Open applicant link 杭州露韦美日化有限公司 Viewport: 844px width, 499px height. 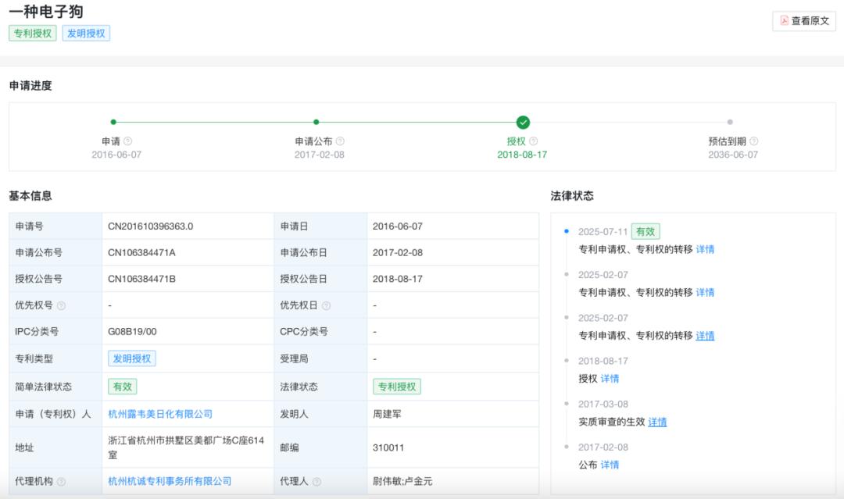click(x=160, y=414)
